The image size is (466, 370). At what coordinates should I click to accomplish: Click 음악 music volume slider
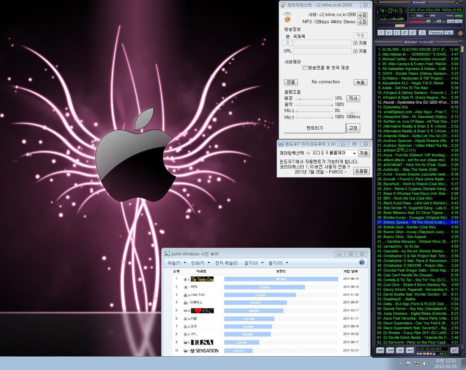(x=314, y=104)
